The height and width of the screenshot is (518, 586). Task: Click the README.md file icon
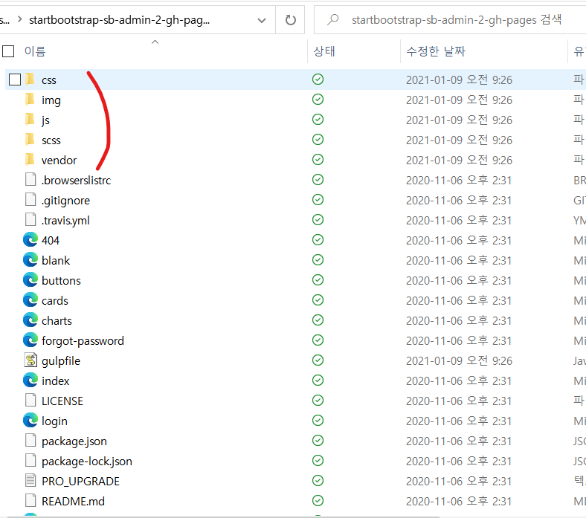(30, 501)
